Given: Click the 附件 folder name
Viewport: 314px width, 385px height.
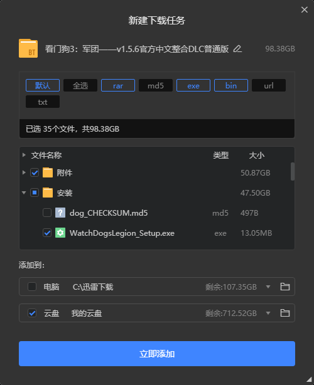Looking at the screenshot, I should 65,173.
